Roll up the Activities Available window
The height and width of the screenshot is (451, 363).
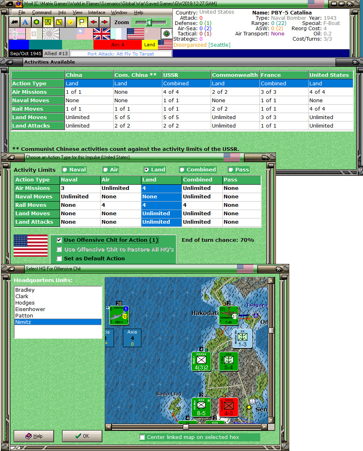pyautogui.click(x=10, y=62)
